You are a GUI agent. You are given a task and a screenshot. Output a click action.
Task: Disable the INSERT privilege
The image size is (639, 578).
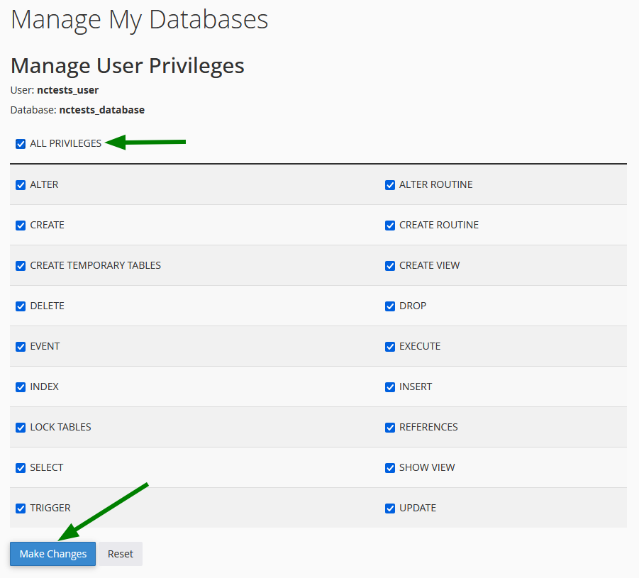pos(390,387)
